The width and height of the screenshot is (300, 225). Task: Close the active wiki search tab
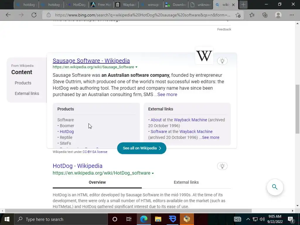(x=233, y=5)
